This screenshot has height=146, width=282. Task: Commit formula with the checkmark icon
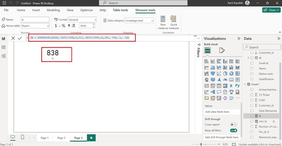pyautogui.click(x=20, y=38)
